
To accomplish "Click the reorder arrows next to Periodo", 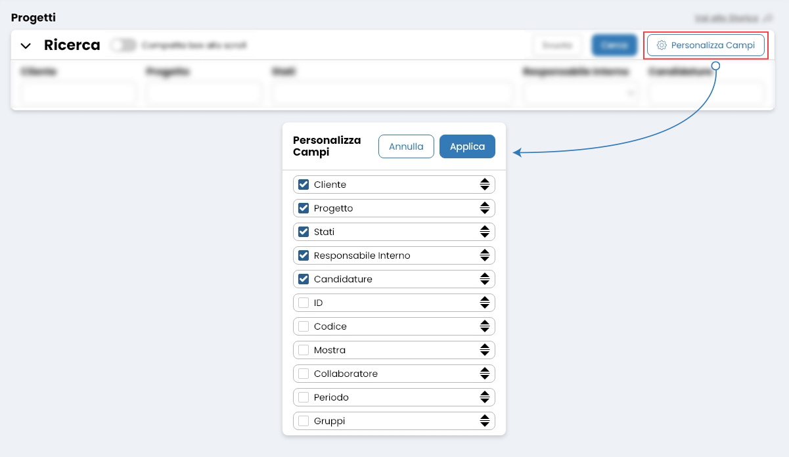I will click(485, 397).
